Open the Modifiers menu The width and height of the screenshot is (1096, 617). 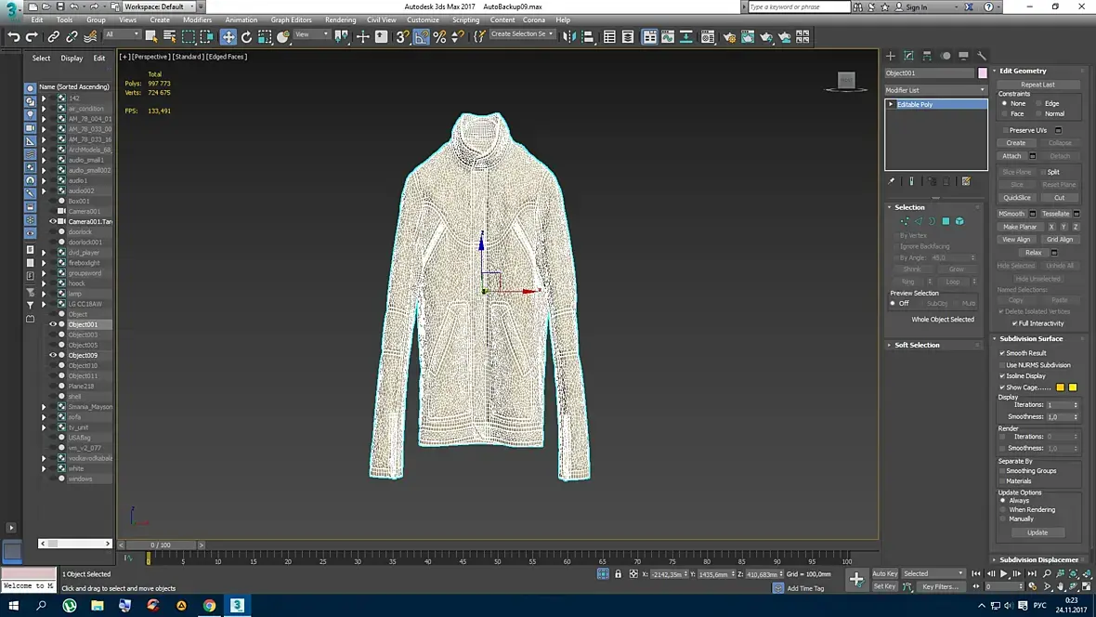197,20
